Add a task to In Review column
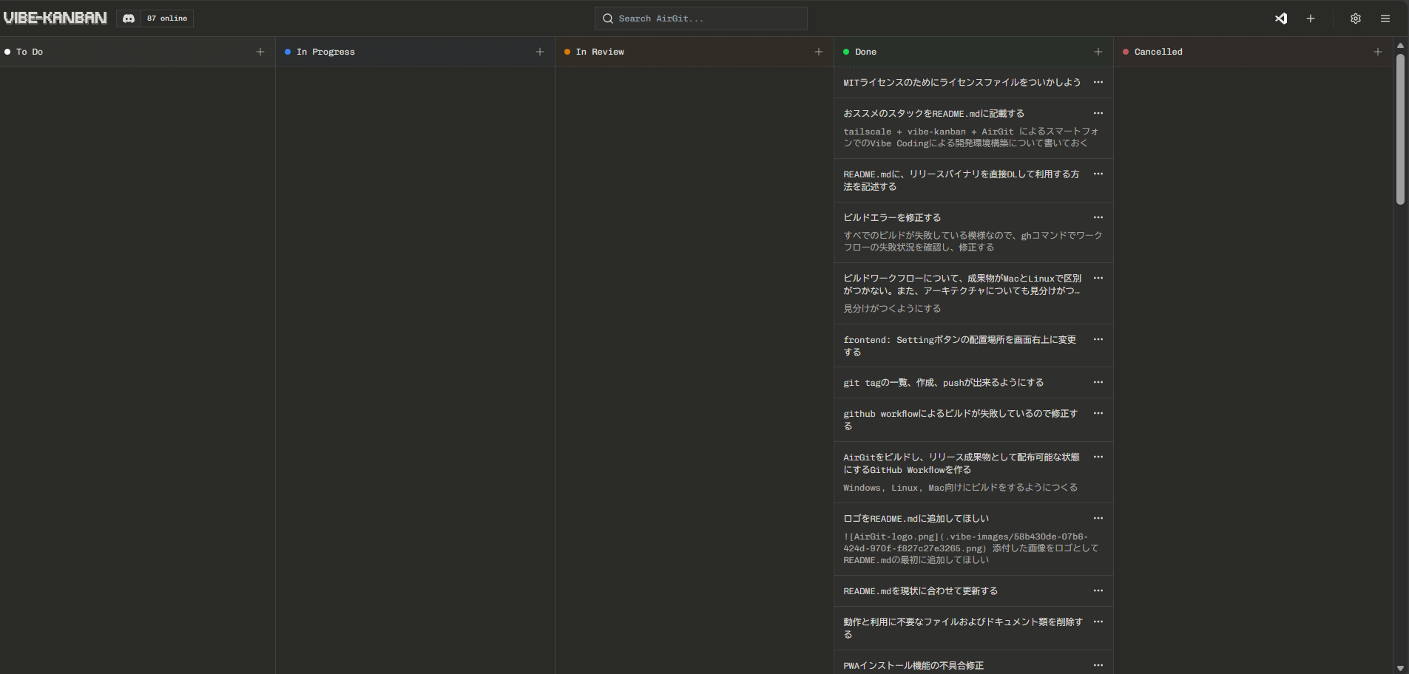The height and width of the screenshot is (674, 1409). click(x=819, y=52)
